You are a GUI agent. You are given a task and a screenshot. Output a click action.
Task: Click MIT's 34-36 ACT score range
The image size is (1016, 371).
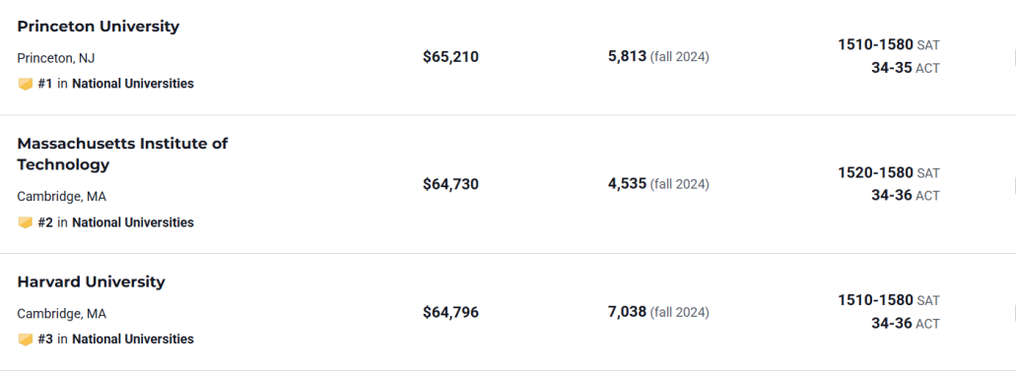(892, 196)
